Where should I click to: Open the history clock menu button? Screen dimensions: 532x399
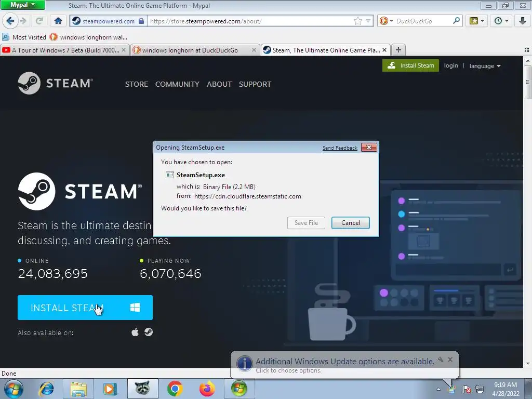tap(501, 21)
